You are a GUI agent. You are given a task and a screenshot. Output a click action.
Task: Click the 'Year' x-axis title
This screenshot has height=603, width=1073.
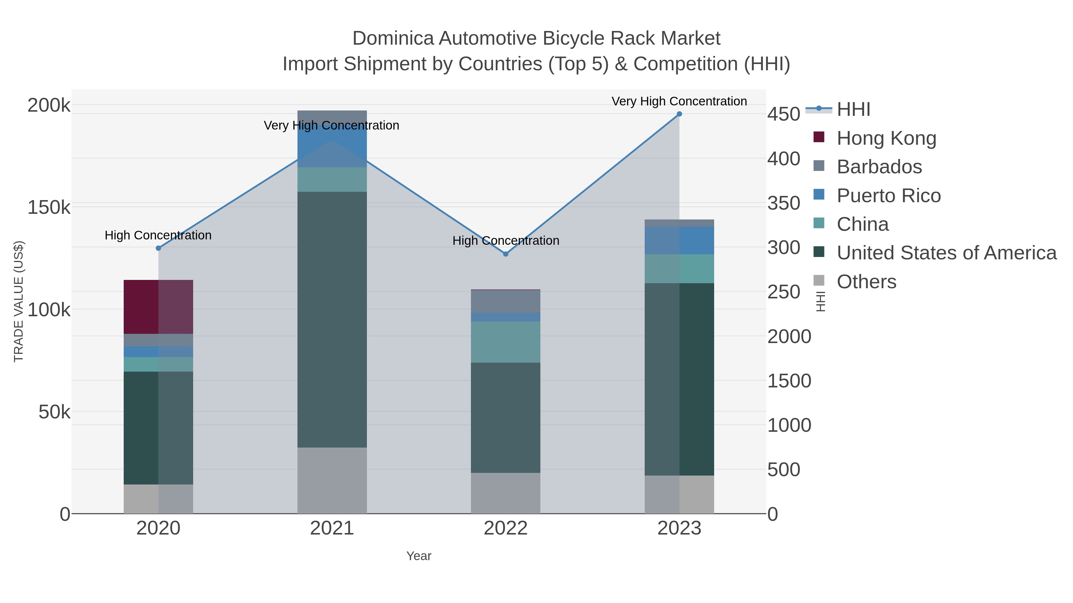click(419, 556)
